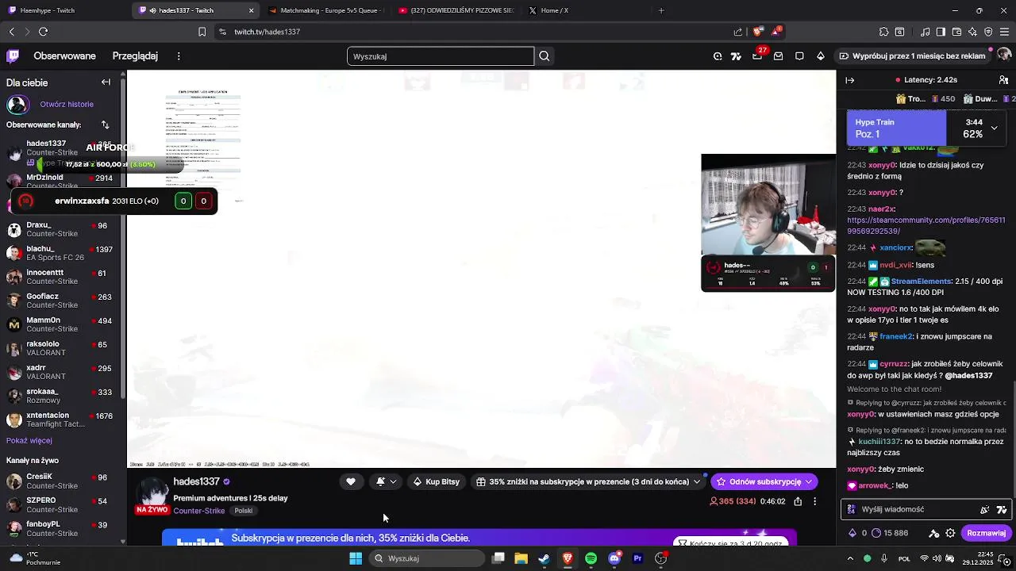The width and height of the screenshot is (1016, 571).
Task: Open Brave Wallet icon
Action: [x=956, y=32]
